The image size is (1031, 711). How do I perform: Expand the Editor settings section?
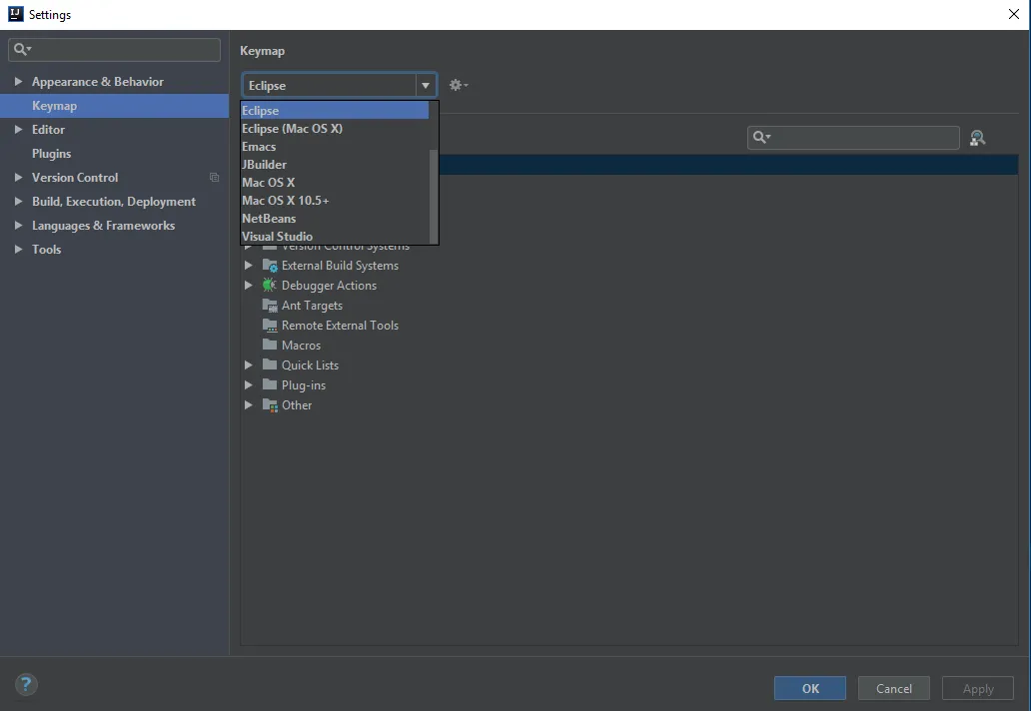click(x=18, y=130)
